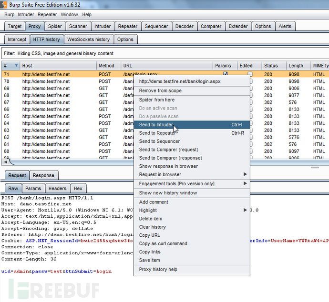Open the Window menu
Screen dimensions: 329x302
point(69,14)
